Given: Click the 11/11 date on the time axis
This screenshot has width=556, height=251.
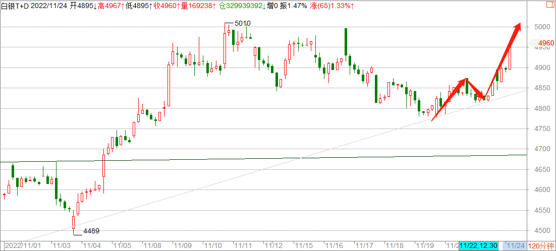Looking at the screenshot, I should point(243,245).
